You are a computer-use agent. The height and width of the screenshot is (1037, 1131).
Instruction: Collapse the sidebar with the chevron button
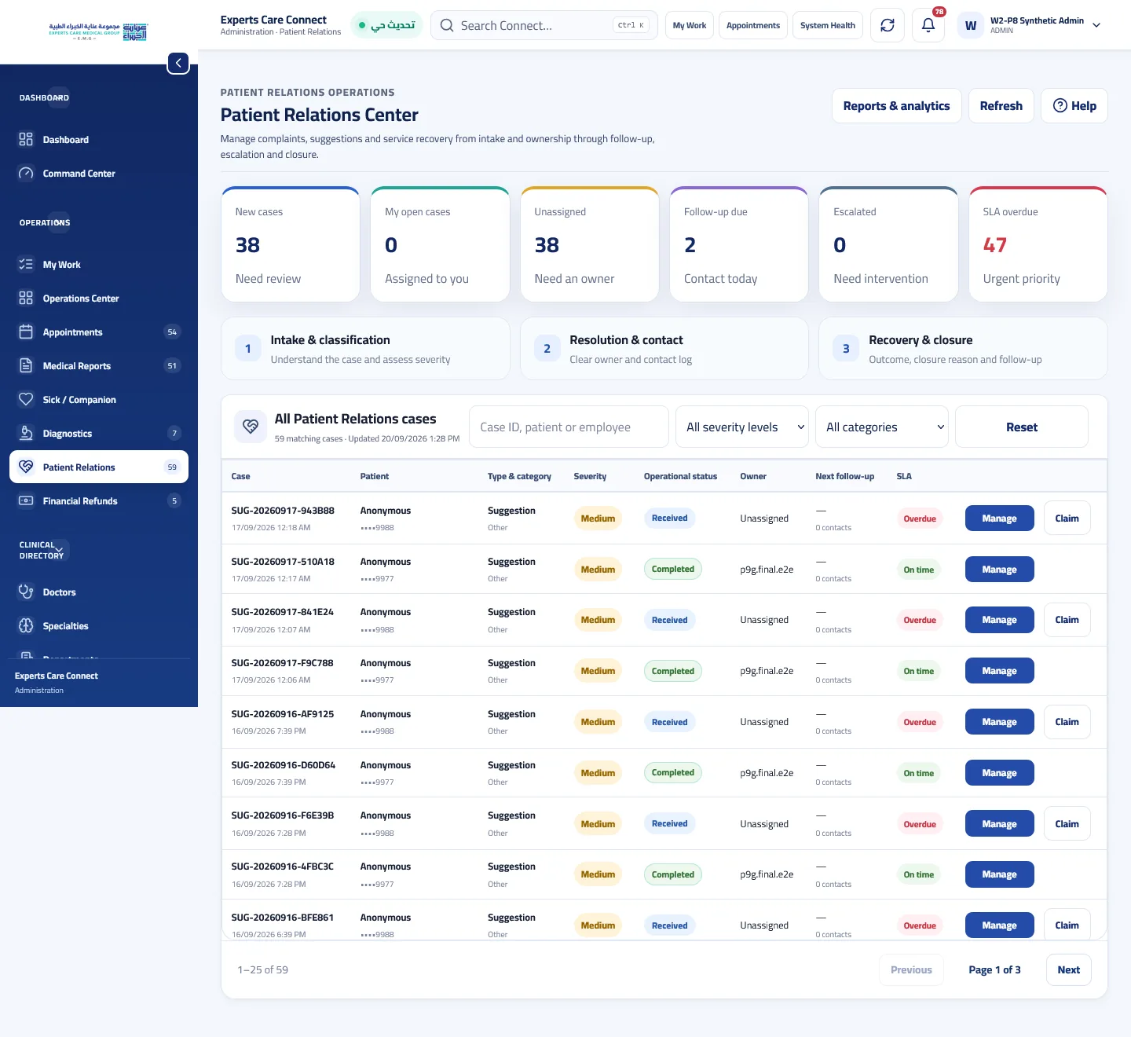click(x=178, y=63)
